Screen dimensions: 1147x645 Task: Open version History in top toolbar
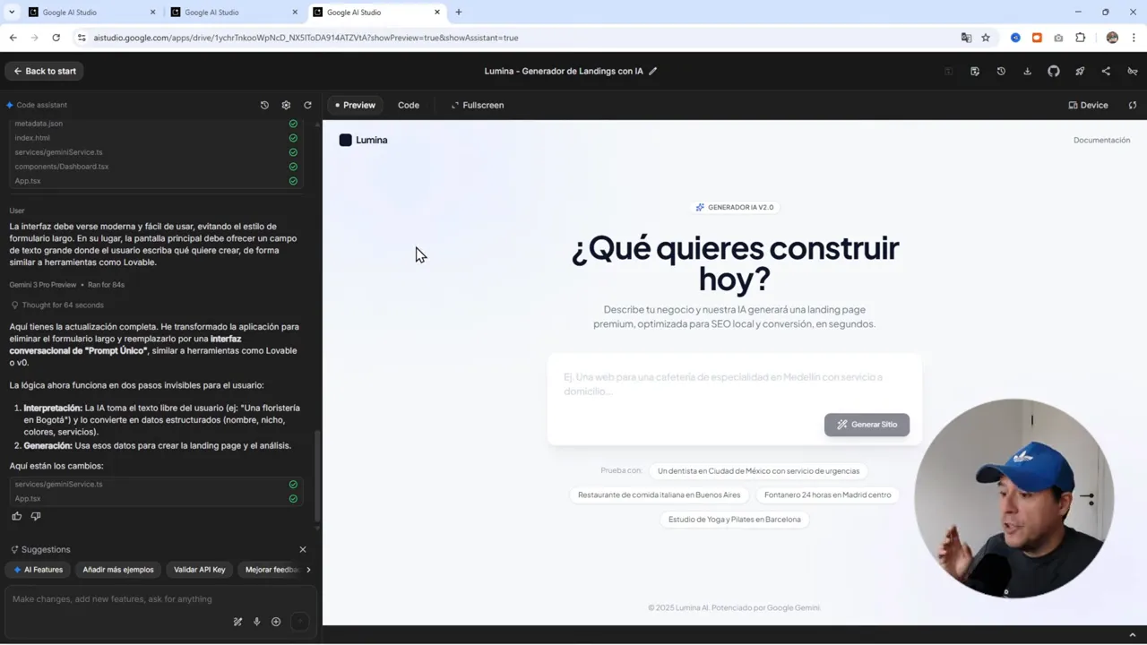[x=1001, y=71]
